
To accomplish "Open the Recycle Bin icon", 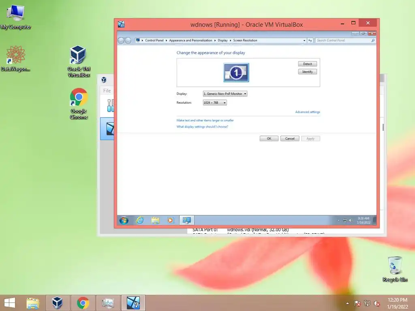I will tap(395, 269).
